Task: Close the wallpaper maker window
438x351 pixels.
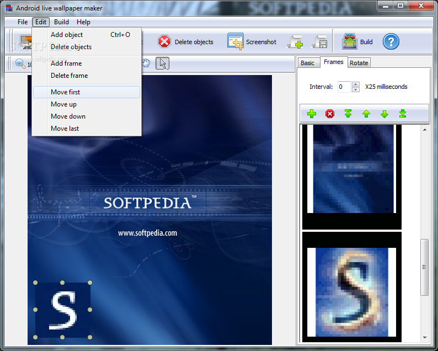Action: click(x=421, y=6)
